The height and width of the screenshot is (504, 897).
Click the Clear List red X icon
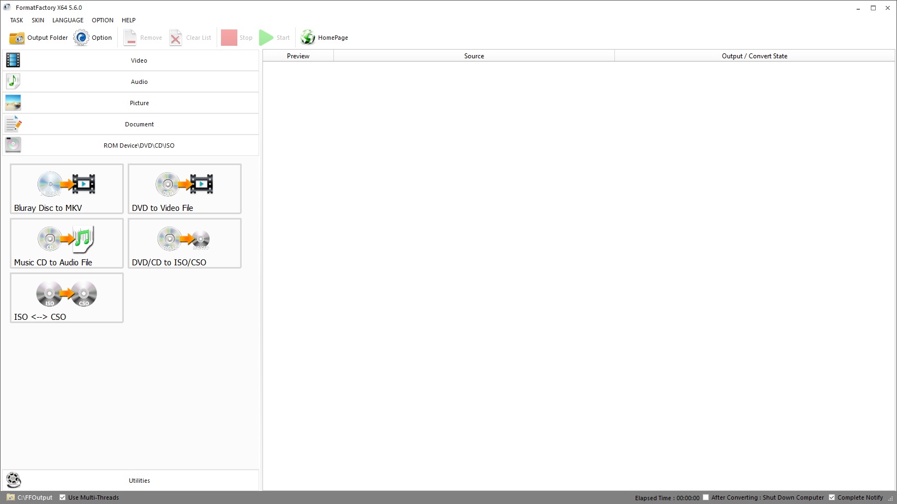176,38
